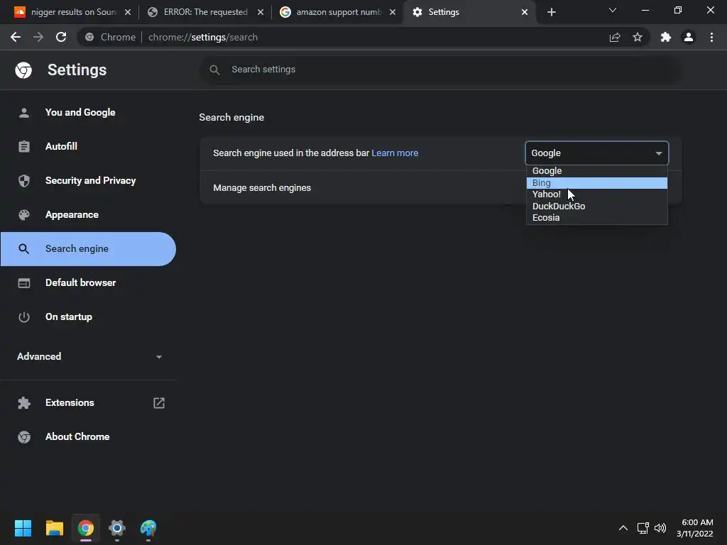
Task: Toggle the Google search engine dropdown
Action: [596, 153]
